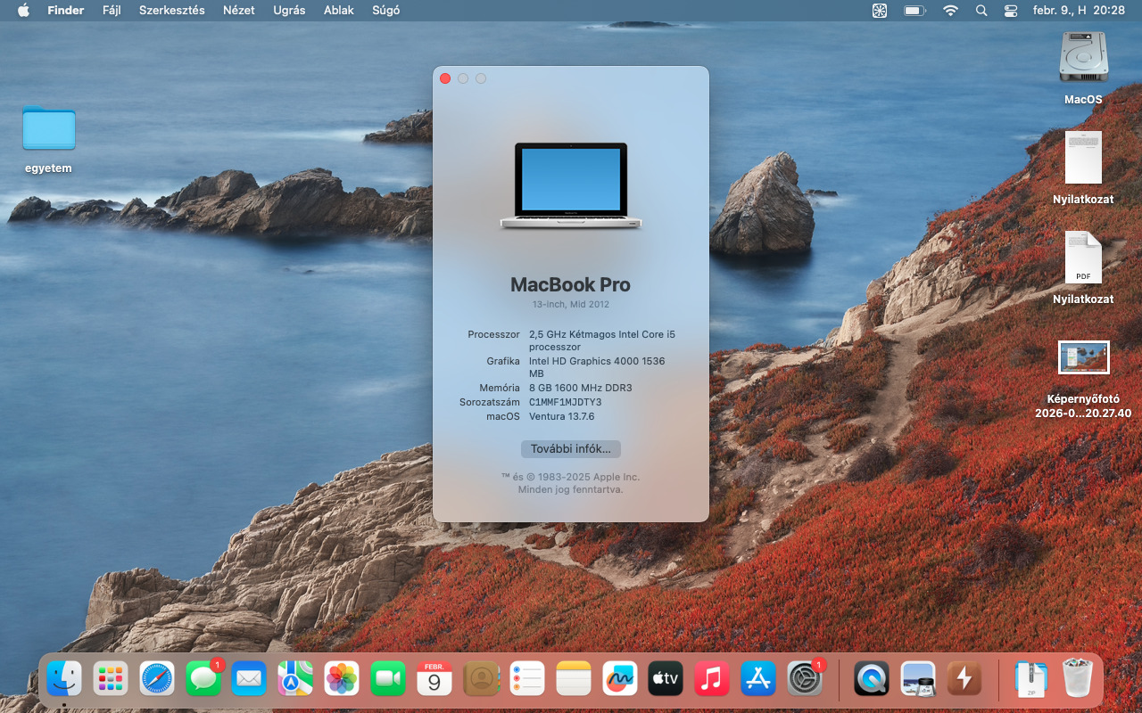
Task: Launch the brown lightning bolt app
Action: (964, 679)
